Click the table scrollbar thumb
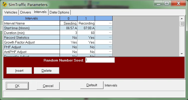188x100 pixels. [x=182, y=24]
